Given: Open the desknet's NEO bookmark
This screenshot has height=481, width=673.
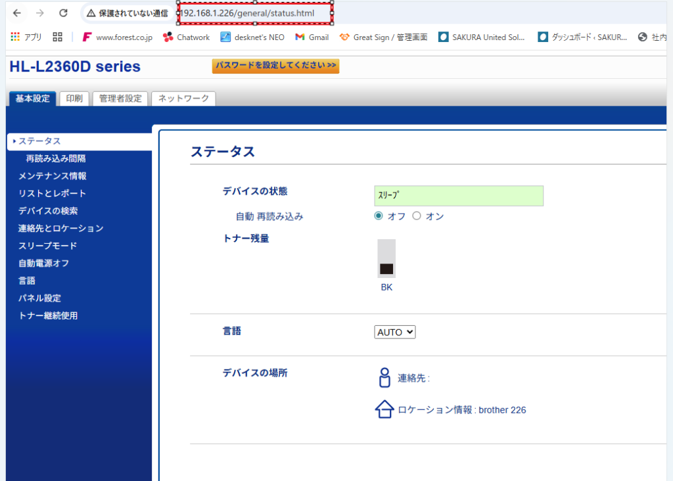Looking at the screenshot, I should (252, 37).
